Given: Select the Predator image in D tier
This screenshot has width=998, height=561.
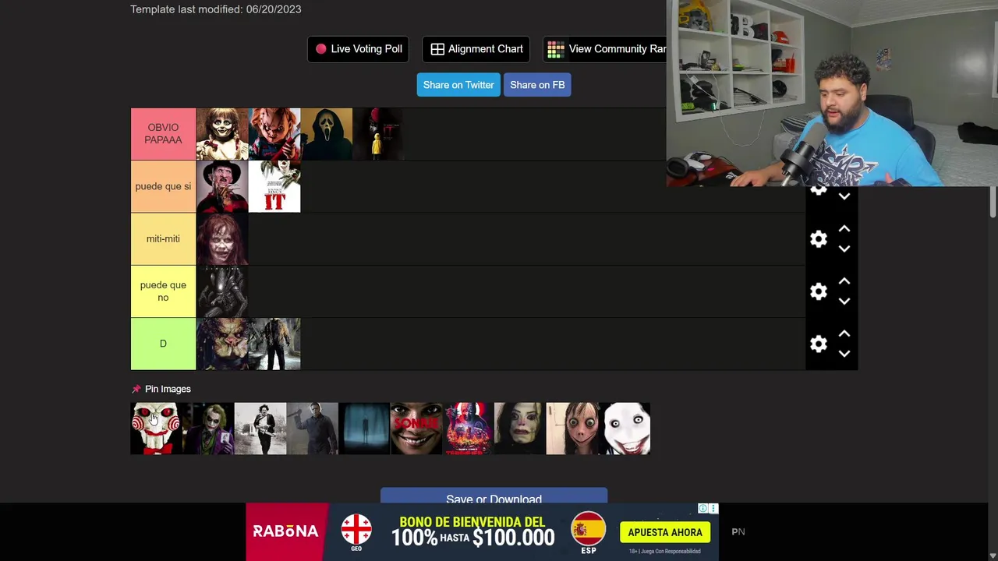Looking at the screenshot, I should 222,344.
